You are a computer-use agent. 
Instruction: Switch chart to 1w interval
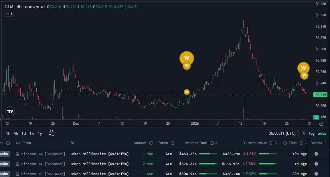click(32, 133)
